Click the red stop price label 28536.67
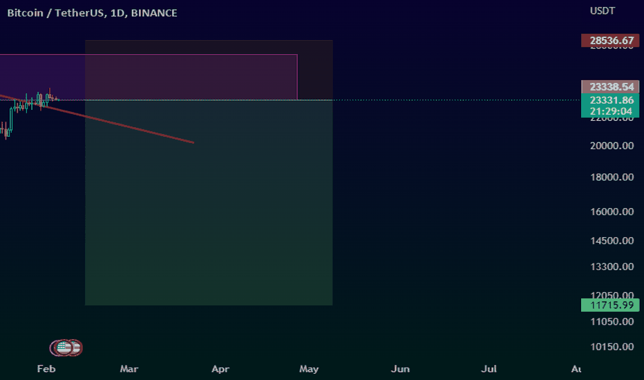 [x=610, y=41]
